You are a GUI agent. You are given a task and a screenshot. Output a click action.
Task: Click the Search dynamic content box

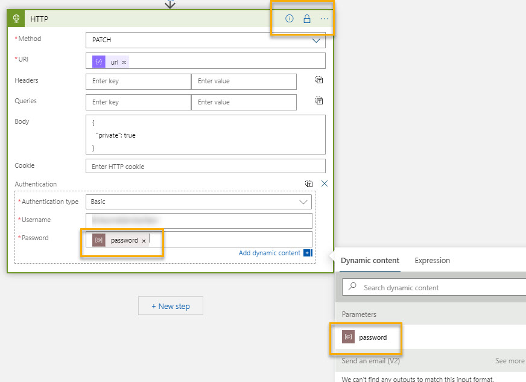[x=434, y=287]
